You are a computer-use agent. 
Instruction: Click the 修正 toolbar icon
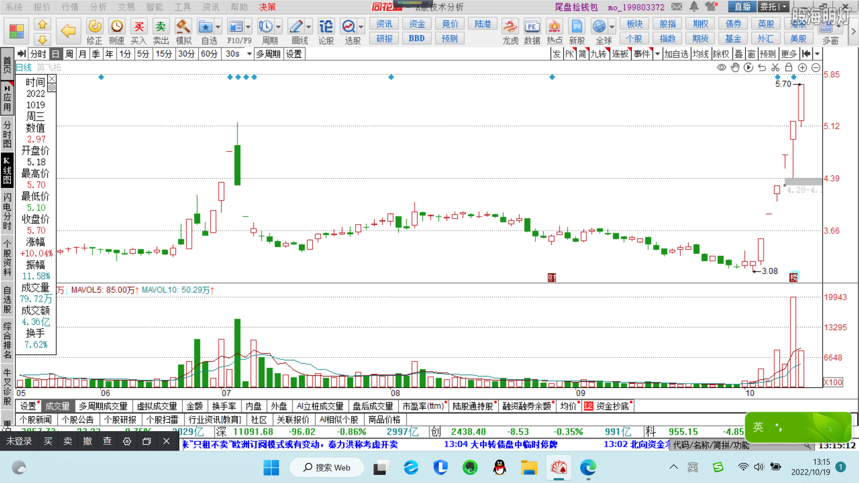click(x=94, y=31)
